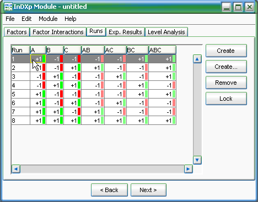Click the Remove button

226,83
